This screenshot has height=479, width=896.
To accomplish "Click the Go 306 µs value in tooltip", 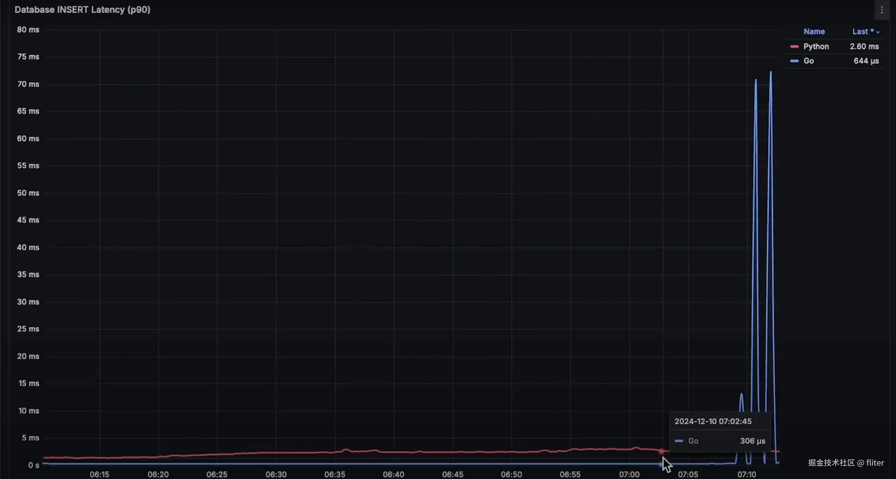I will pyautogui.click(x=752, y=441).
